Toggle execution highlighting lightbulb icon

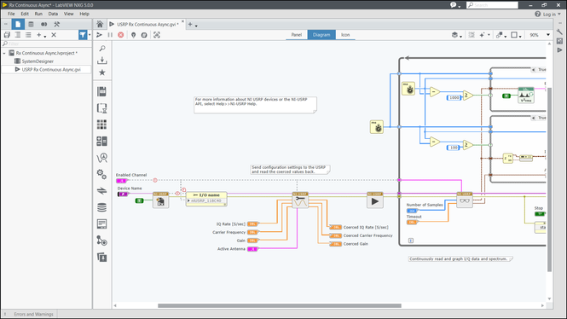133,35
